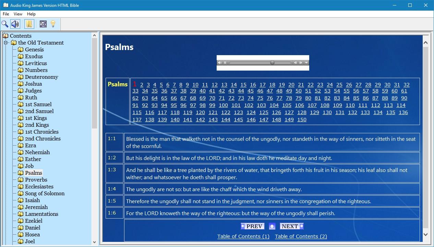The width and height of the screenshot is (434, 247).
Task: Select Isaiah in the contents tree
Action: tap(32, 200)
